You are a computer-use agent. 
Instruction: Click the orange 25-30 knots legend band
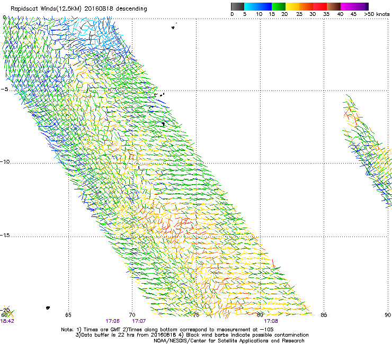click(306, 6)
